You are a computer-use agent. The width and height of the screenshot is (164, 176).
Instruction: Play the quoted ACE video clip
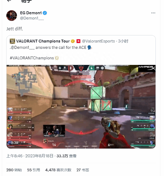pos(81,107)
